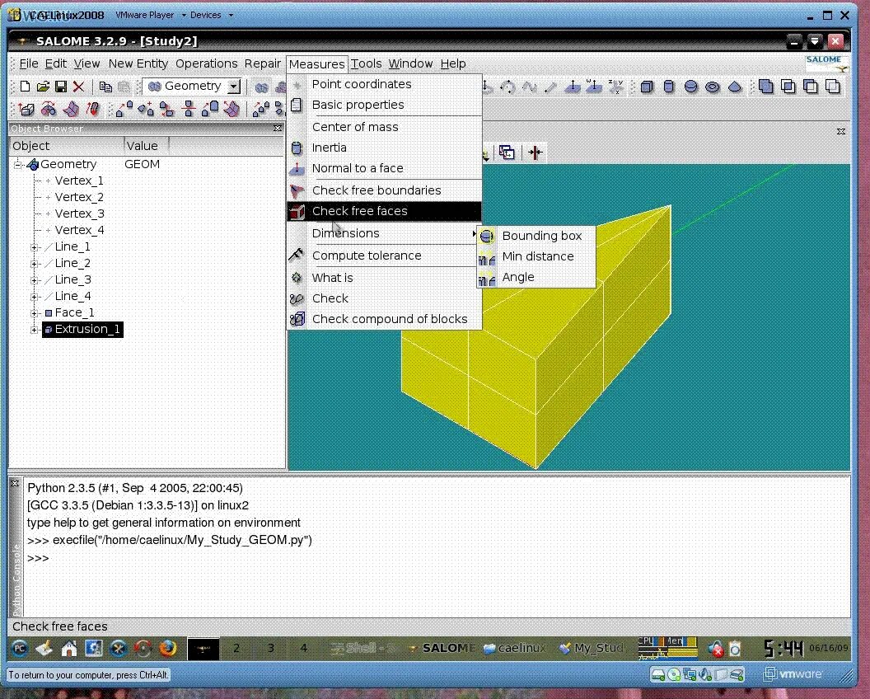Close the Object Browser panel
The height and width of the screenshot is (699, 870).
click(x=278, y=129)
